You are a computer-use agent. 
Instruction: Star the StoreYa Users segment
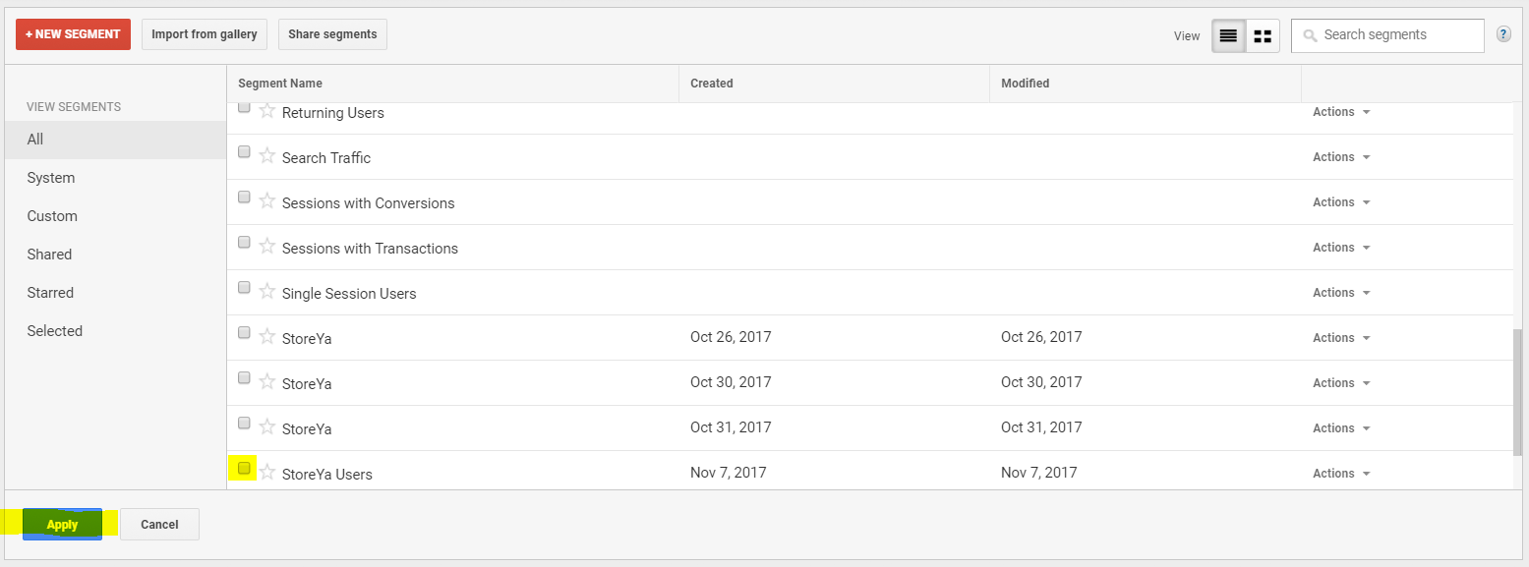[x=266, y=472]
